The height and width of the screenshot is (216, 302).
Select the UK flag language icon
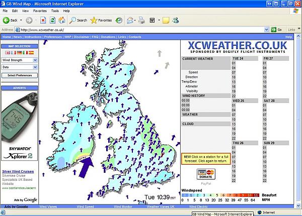pos(8,52)
